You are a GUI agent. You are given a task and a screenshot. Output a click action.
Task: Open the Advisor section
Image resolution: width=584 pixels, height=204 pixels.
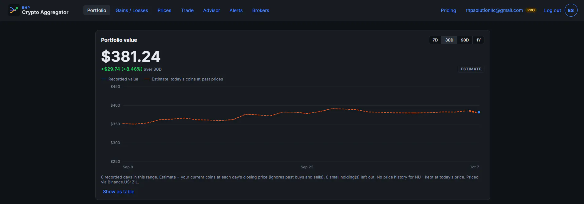pyautogui.click(x=211, y=10)
